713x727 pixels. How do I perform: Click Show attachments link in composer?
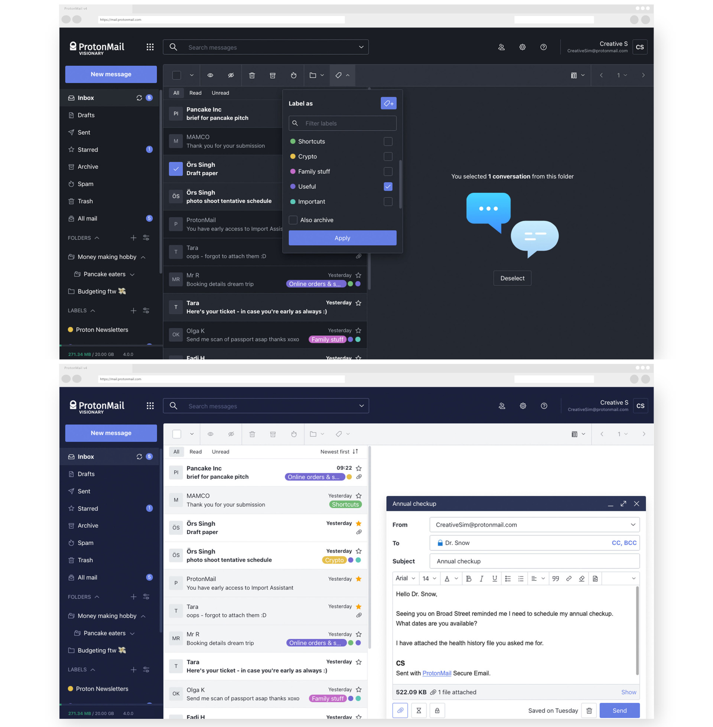coord(628,692)
